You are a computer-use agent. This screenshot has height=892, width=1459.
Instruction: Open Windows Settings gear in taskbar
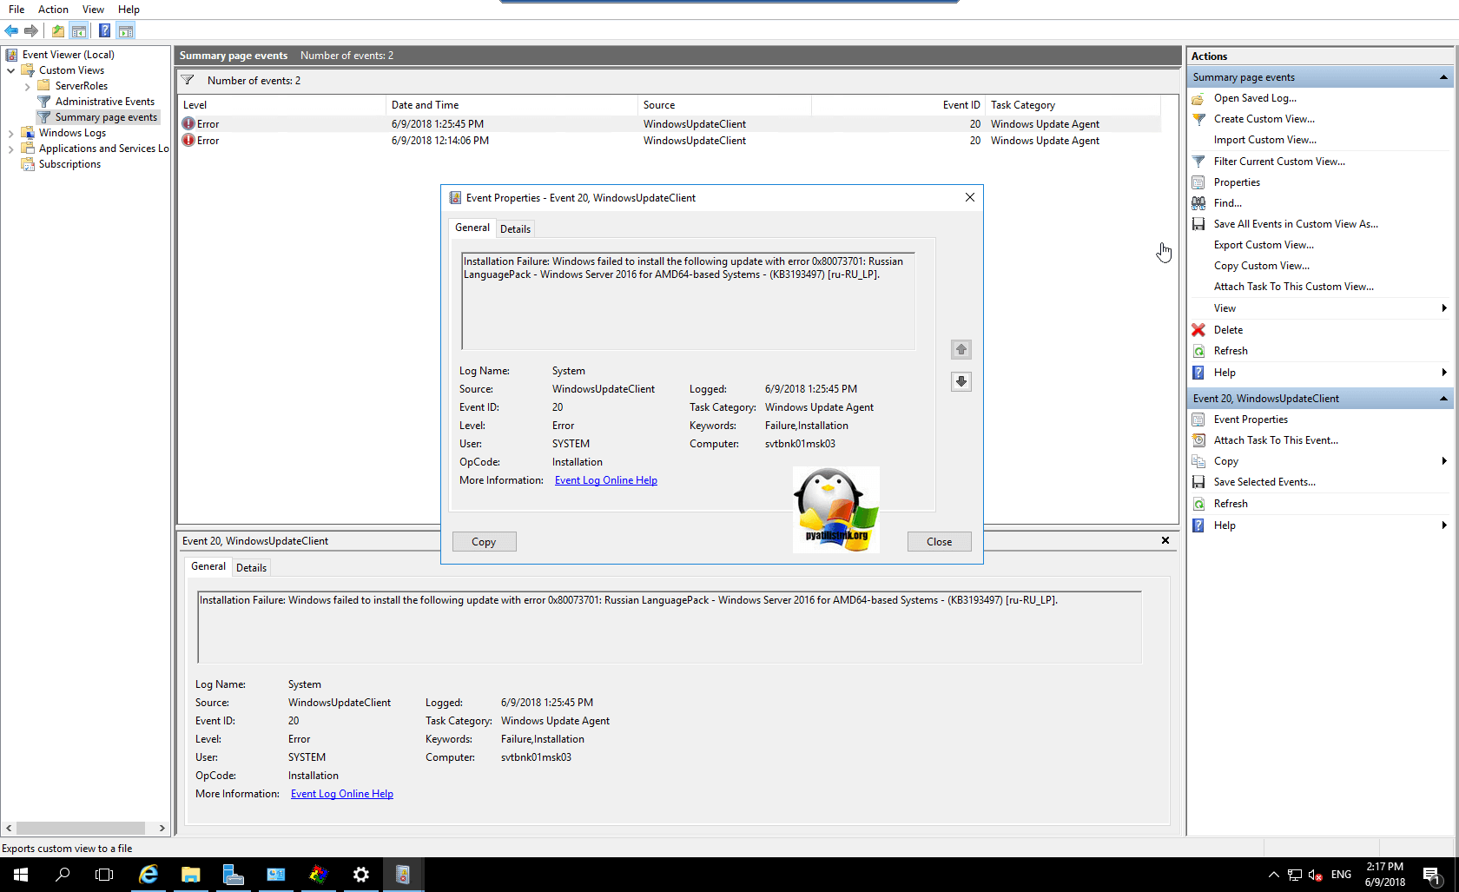(361, 875)
